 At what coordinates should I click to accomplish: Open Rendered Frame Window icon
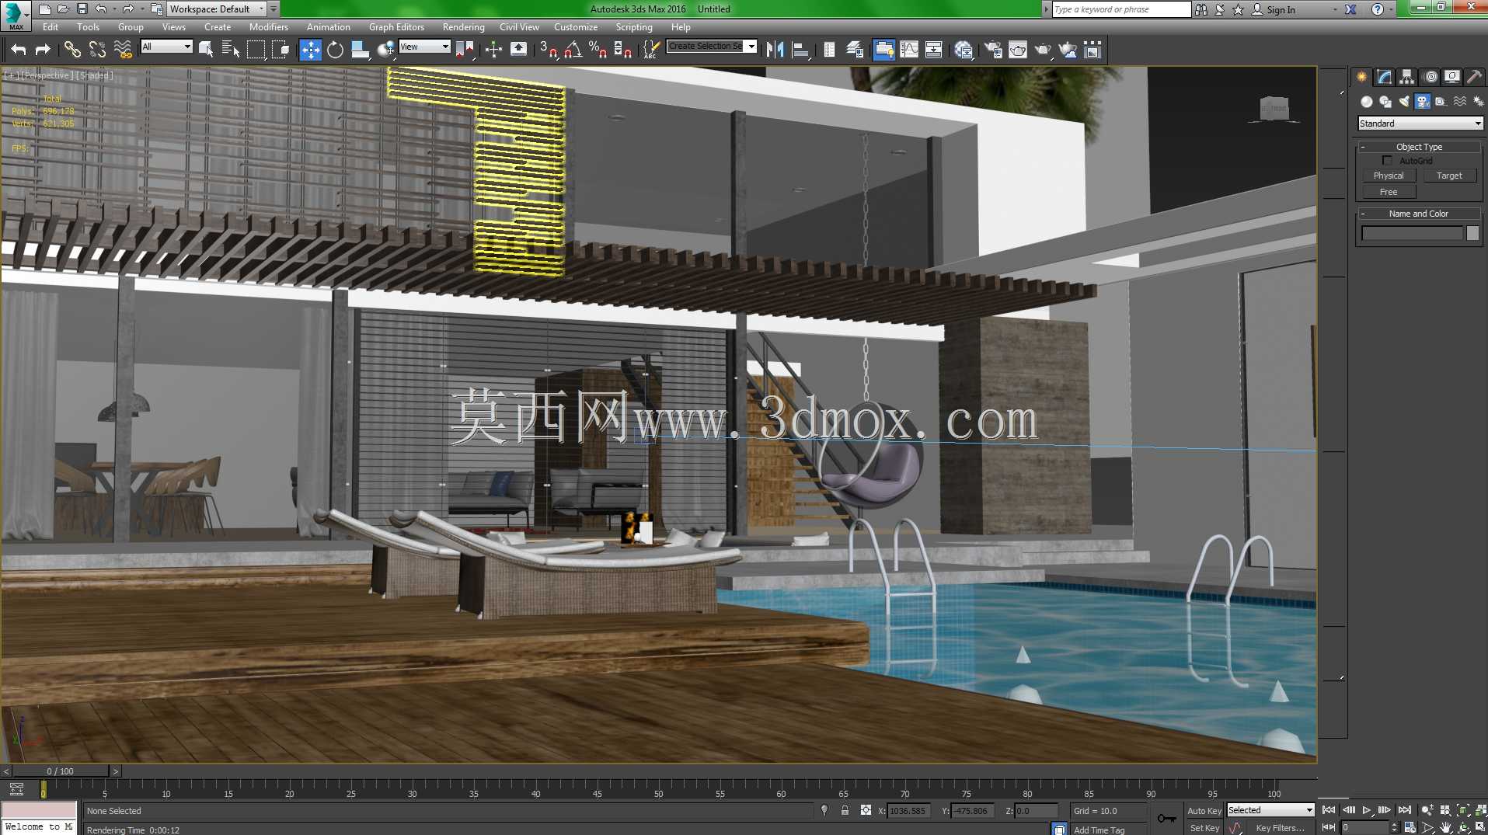(x=1018, y=50)
